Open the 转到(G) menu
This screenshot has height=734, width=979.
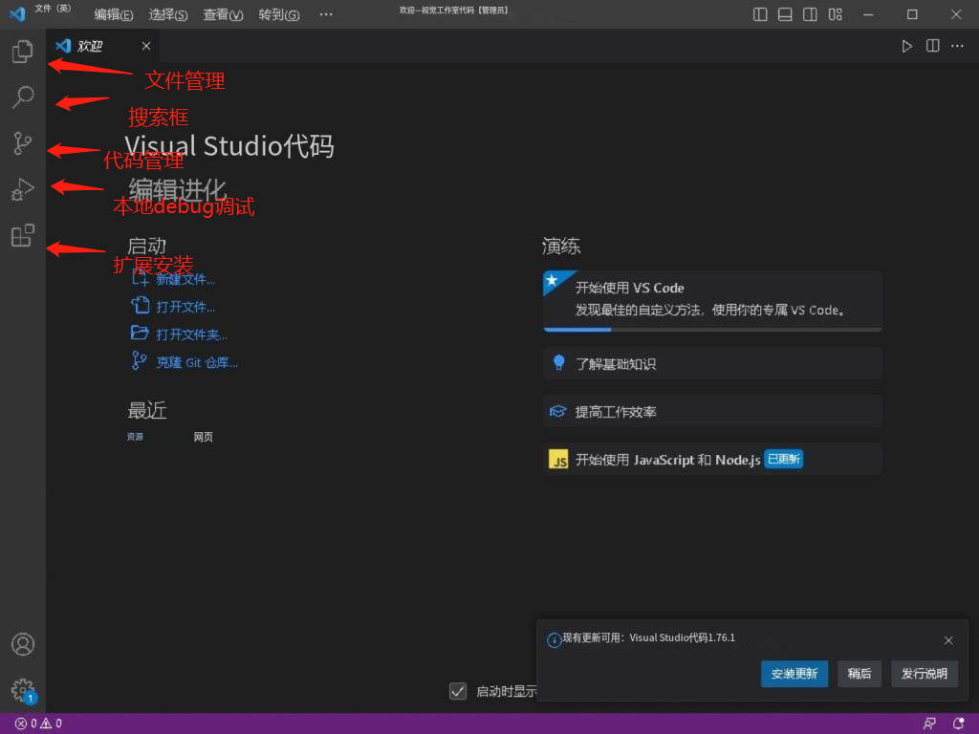[x=278, y=14]
